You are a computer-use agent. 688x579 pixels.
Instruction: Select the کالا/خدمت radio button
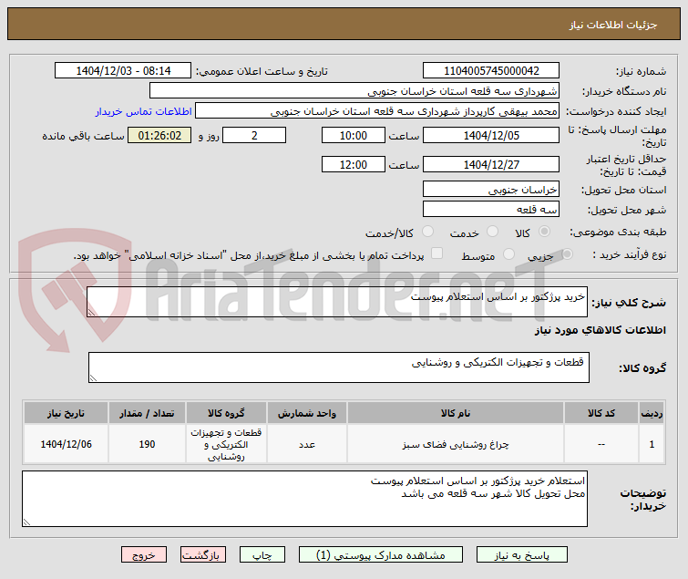[427, 232]
